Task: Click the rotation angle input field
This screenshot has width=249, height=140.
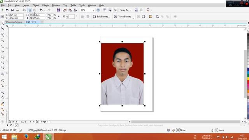Action: coord(70,16)
